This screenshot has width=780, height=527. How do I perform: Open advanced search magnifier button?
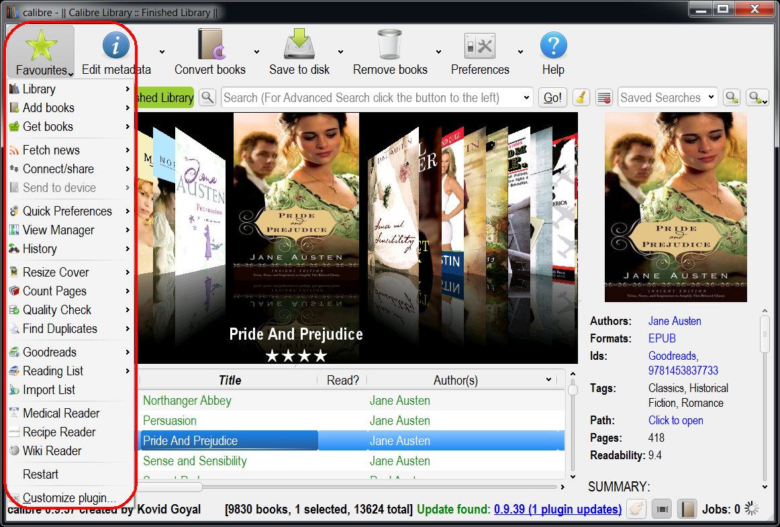(207, 97)
